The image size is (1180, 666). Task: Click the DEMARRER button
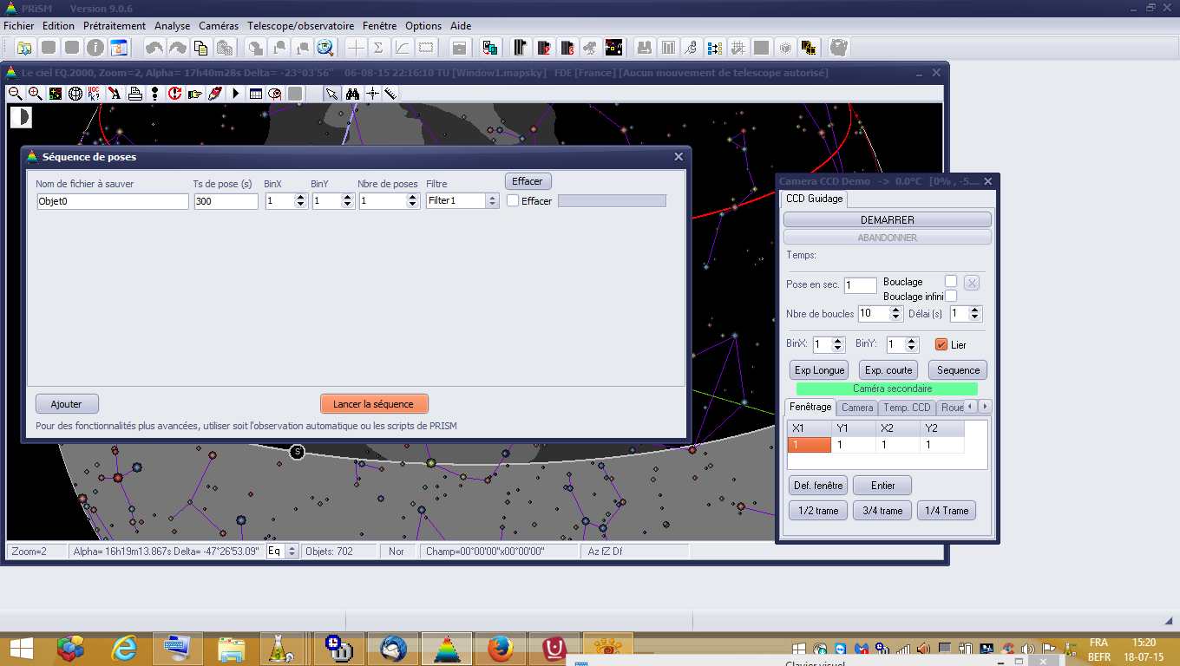(887, 220)
